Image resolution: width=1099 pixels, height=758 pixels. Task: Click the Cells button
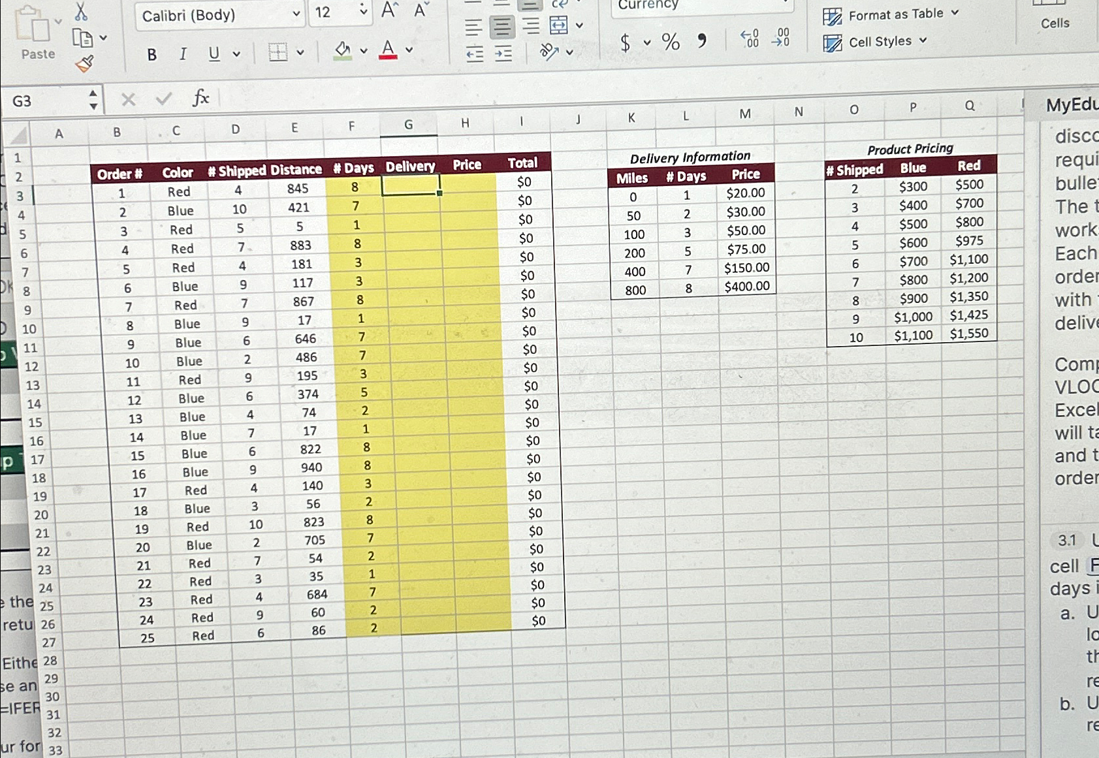1056,23
